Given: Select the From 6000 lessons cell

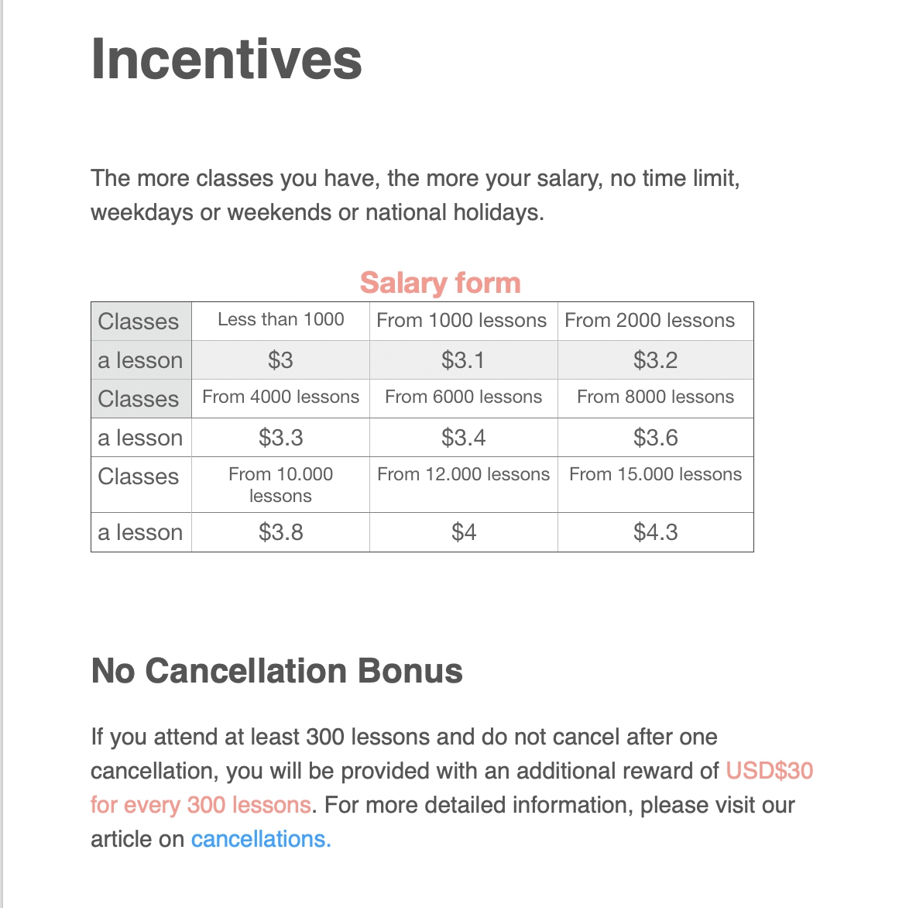Looking at the screenshot, I should pos(464,399).
